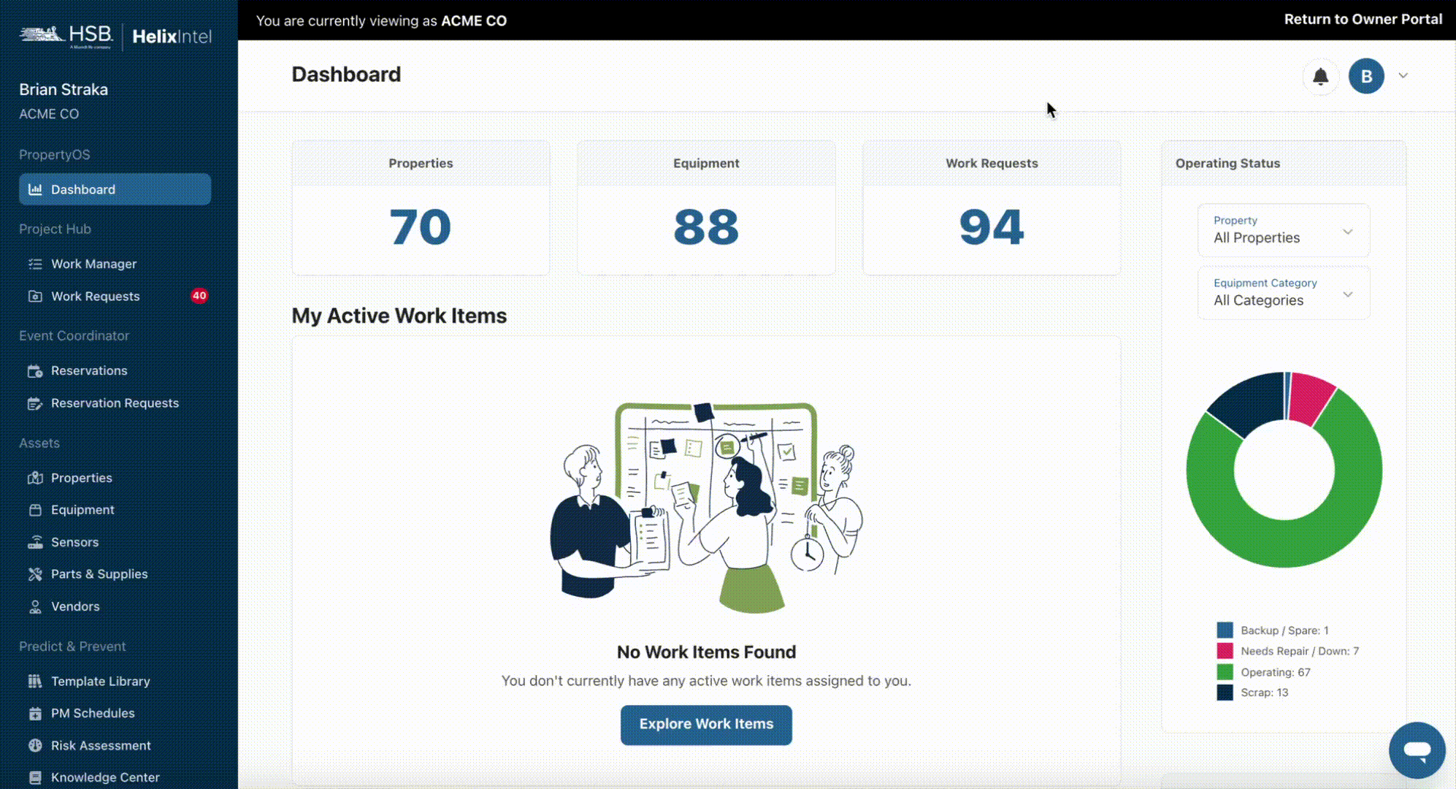Go to Reservations page
The height and width of the screenshot is (789, 1456).
click(x=89, y=370)
